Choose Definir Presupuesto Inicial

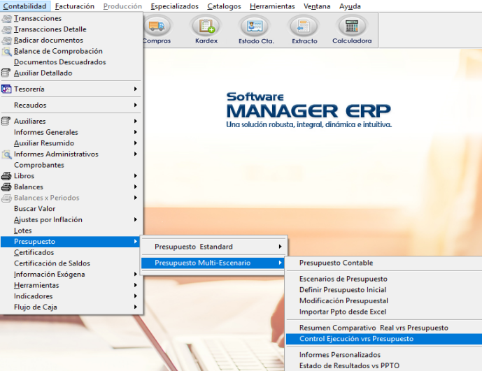tap(384, 290)
